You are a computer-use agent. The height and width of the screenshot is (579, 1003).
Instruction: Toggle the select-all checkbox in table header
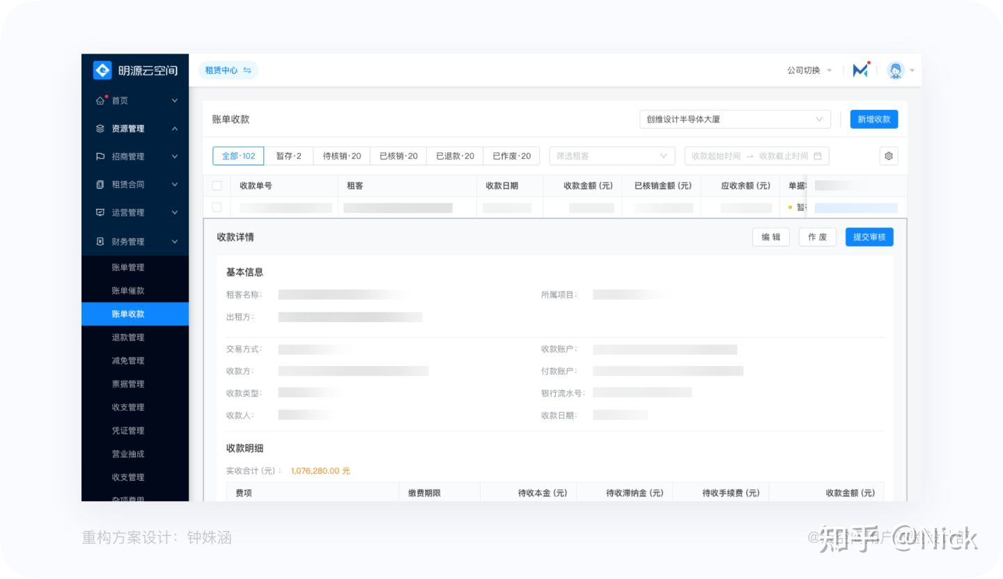(217, 186)
